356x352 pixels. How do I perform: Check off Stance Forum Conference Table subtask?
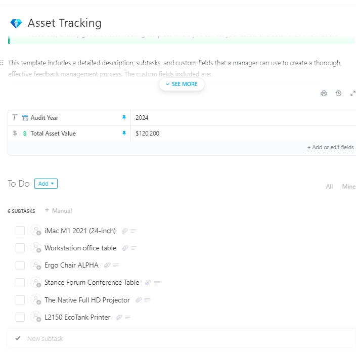pyautogui.click(x=20, y=283)
